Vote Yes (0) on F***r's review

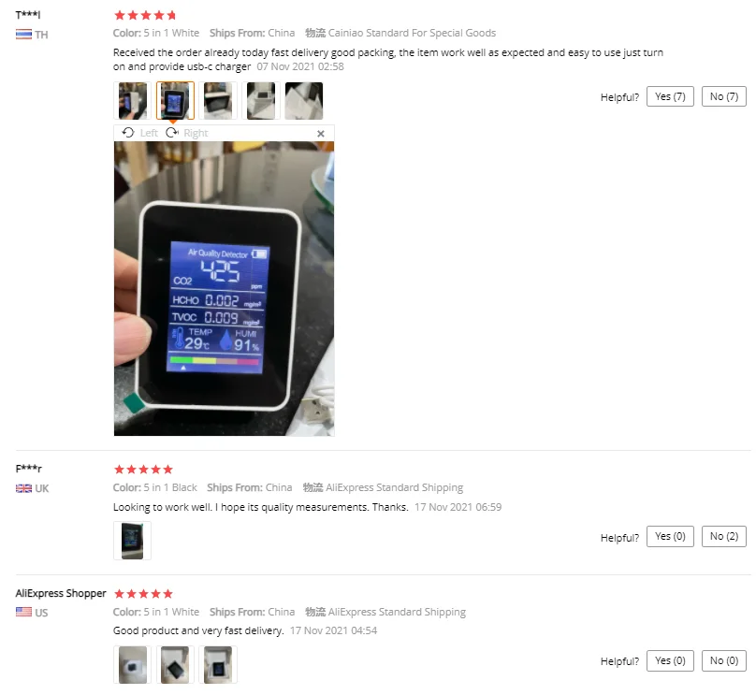[670, 536]
